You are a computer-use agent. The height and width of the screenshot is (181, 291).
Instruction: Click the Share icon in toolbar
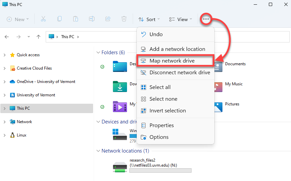(108, 19)
